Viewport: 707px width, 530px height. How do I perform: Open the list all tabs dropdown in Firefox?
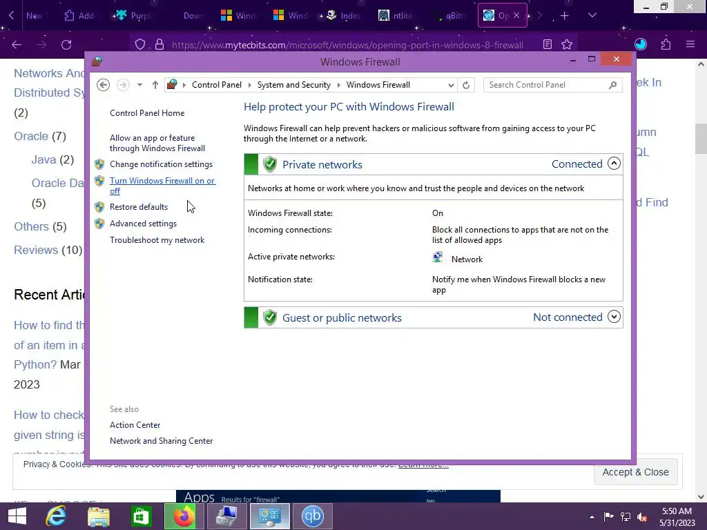tap(592, 16)
